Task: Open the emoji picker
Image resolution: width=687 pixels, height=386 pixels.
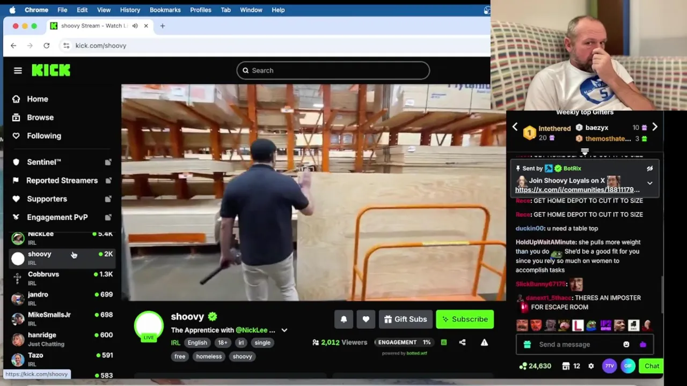Action: pos(626,344)
